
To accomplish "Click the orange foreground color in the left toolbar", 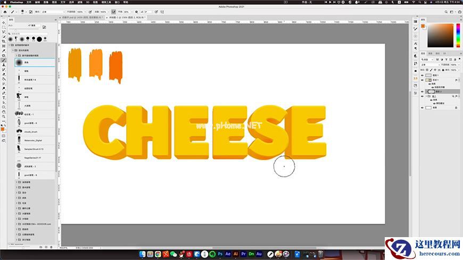I will [3, 129].
